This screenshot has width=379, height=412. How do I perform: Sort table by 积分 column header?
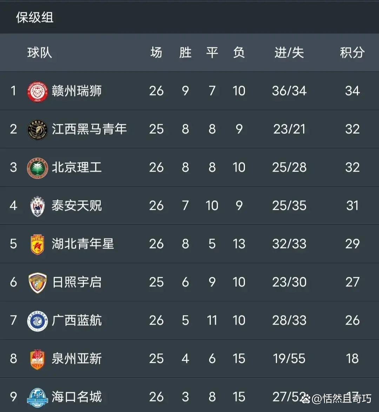pyautogui.click(x=352, y=53)
